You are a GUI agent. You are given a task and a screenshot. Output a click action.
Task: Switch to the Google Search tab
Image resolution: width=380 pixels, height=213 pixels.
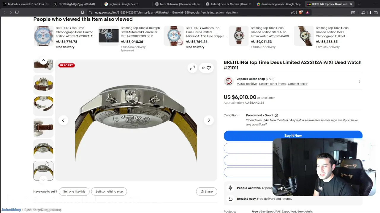[x=121, y=4]
